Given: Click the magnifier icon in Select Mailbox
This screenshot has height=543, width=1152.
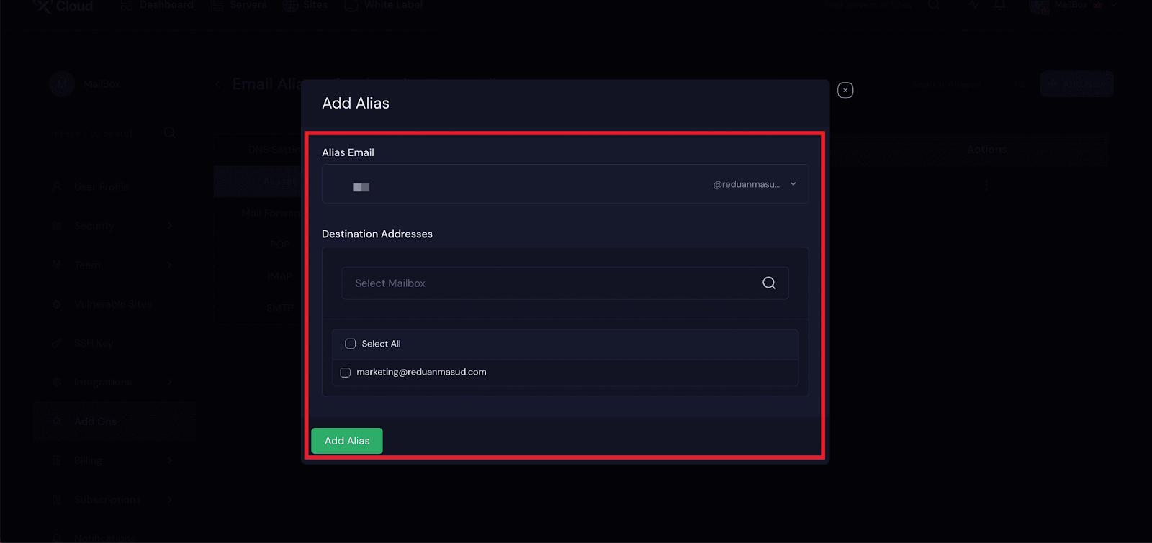Looking at the screenshot, I should [769, 283].
